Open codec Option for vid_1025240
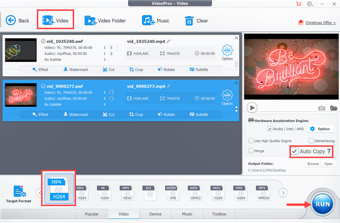 click(x=227, y=53)
